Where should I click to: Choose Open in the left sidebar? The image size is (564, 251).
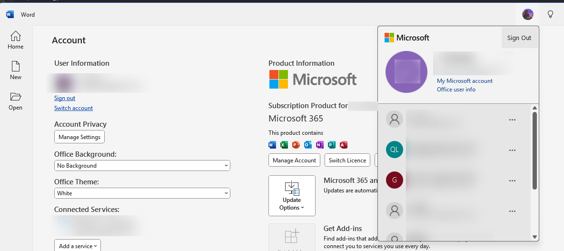tap(15, 101)
